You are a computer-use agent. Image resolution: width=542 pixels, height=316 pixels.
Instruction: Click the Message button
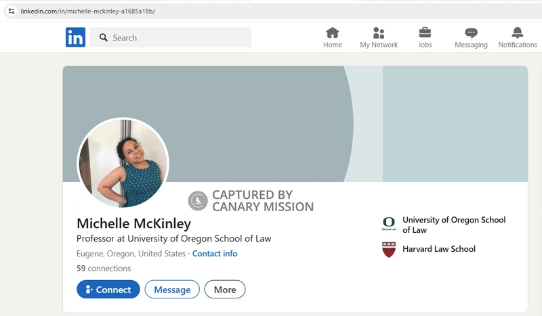click(172, 290)
